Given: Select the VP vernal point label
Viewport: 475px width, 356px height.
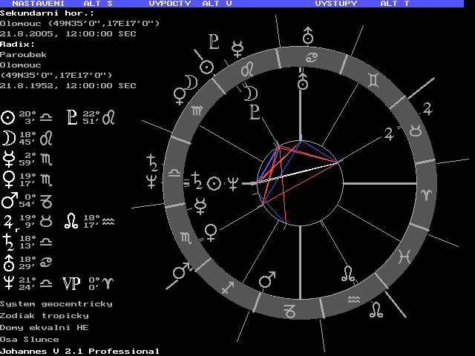Looking at the screenshot, I should (x=71, y=283).
